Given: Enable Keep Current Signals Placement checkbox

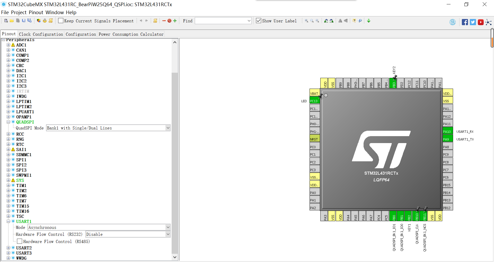Looking at the screenshot, I should pos(61,21).
